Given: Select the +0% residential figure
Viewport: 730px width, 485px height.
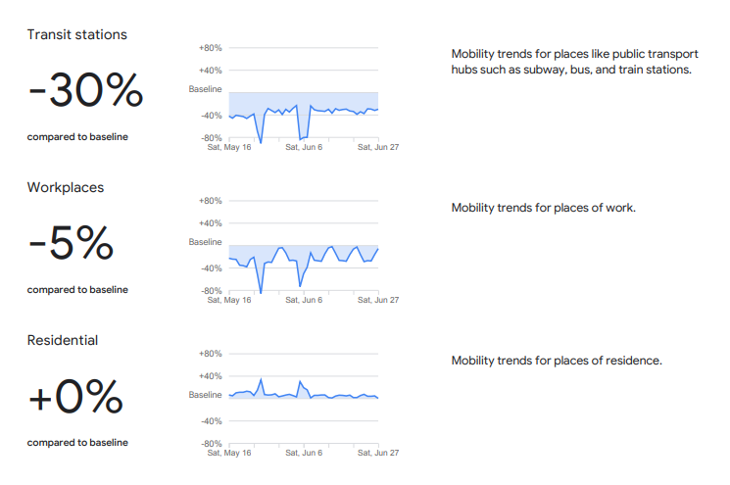Looking at the screenshot, I should point(75,397).
